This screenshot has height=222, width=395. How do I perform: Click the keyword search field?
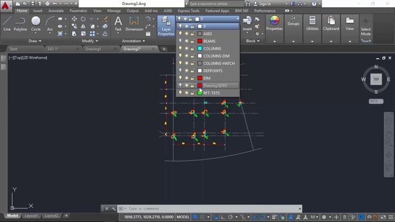[216, 4]
